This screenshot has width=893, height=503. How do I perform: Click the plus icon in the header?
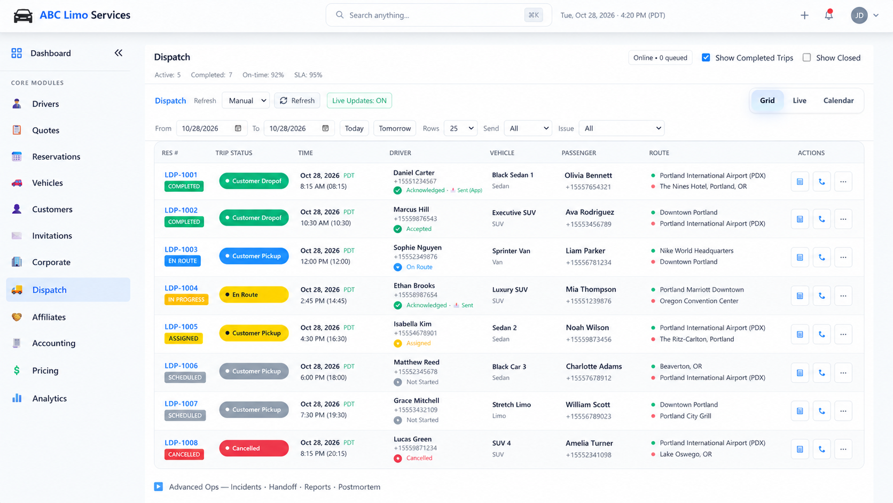click(x=804, y=16)
